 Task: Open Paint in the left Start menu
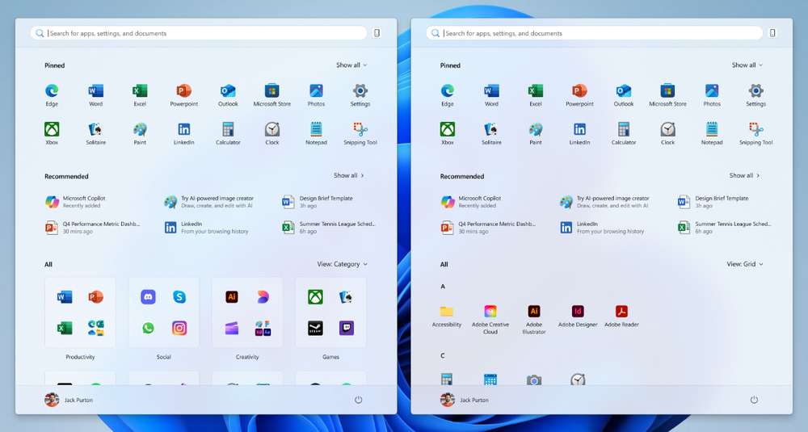[x=140, y=133]
